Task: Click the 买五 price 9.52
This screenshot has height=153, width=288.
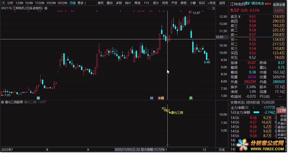Action: click(x=252, y=58)
